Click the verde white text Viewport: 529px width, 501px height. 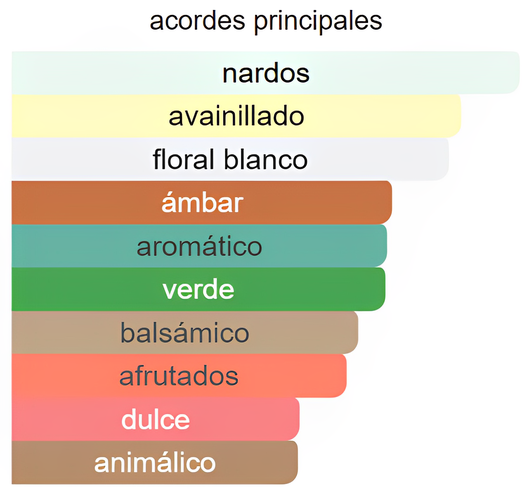[x=198, y=289]
